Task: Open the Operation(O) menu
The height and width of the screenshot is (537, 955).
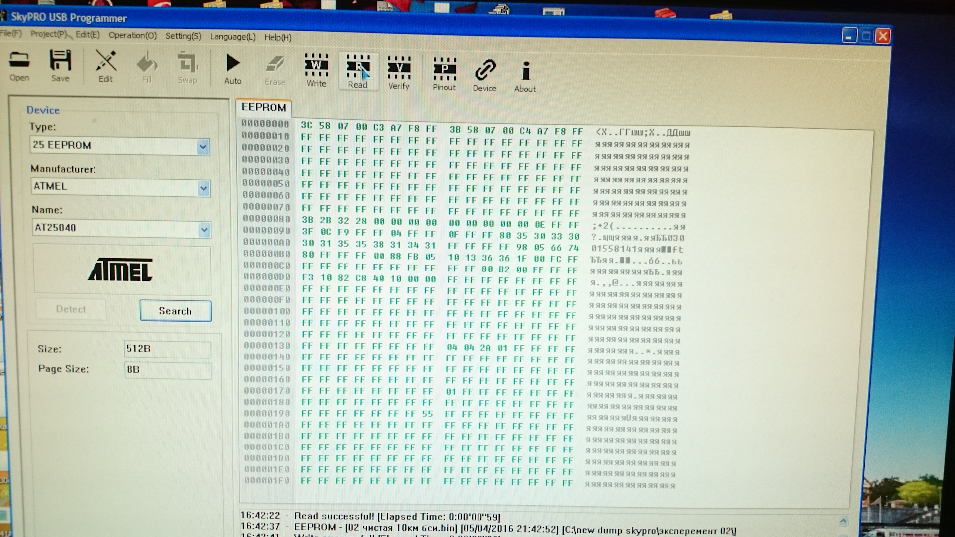Action: (132, 35)
